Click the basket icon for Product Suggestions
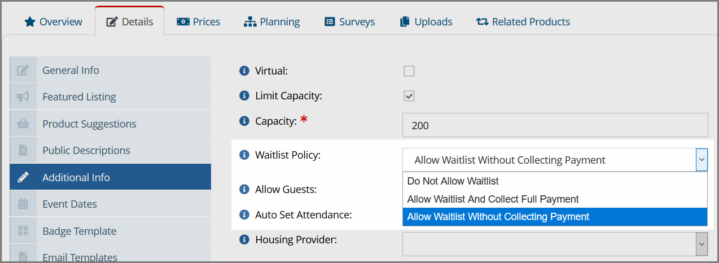 click(x=23, y=124)
